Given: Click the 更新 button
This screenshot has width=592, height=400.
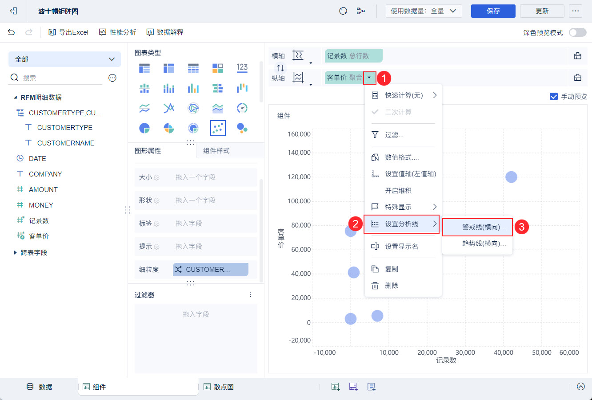Looking at the screenshot, I should [x=542, y=11].
